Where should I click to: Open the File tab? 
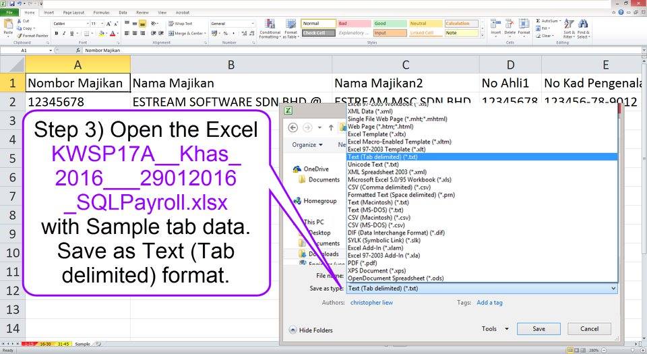[9, 12]
